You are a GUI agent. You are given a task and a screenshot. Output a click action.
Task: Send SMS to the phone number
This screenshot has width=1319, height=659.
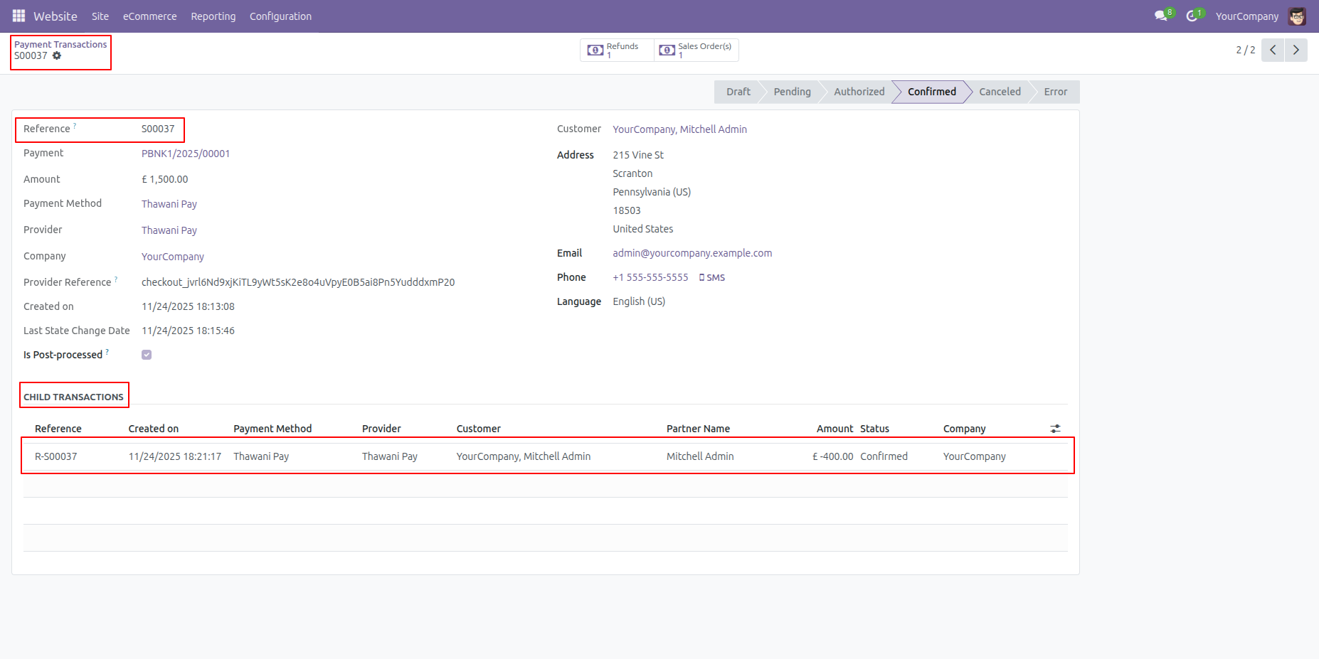[x=712, y=277]
